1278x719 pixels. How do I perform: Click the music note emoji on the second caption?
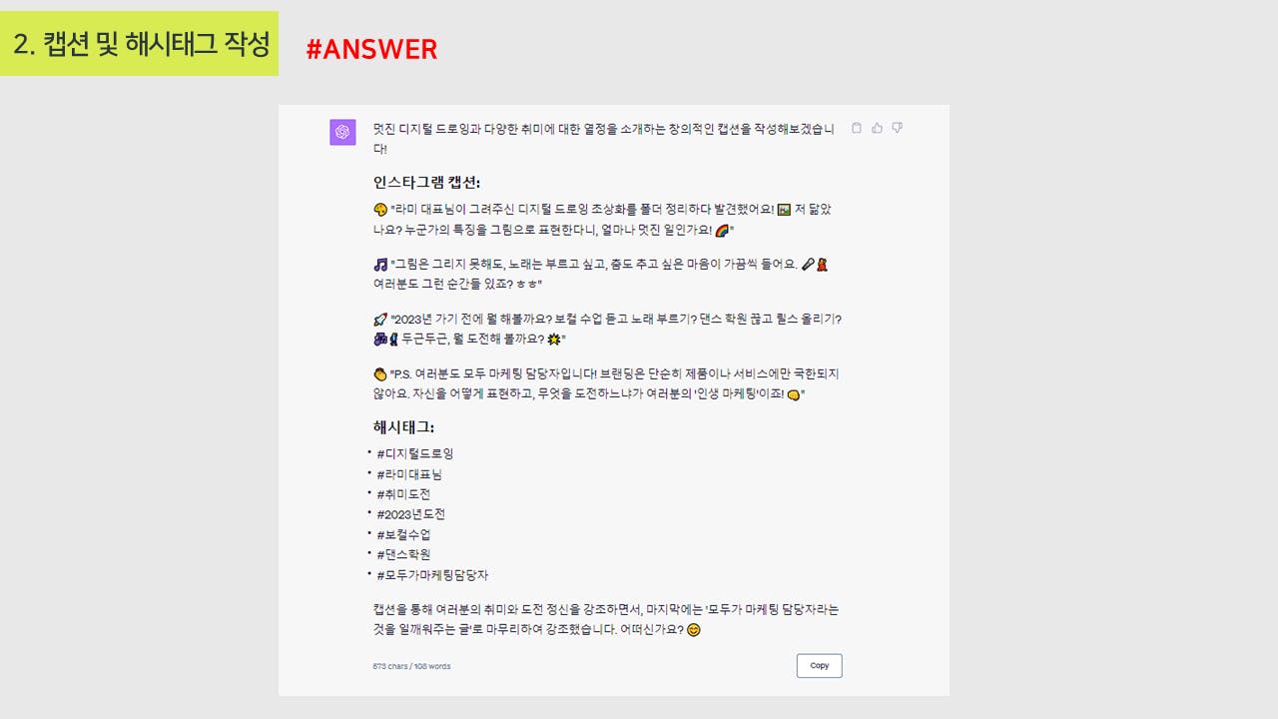[379, 265]
